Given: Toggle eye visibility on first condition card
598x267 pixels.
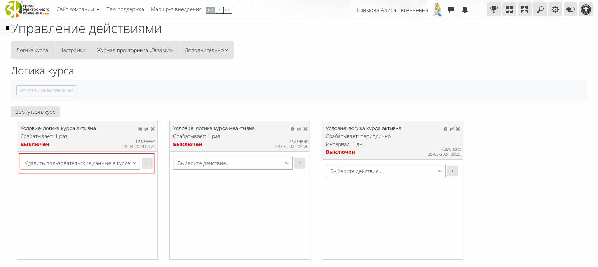Looking at the screenshot, I should [x=146, y=129].
